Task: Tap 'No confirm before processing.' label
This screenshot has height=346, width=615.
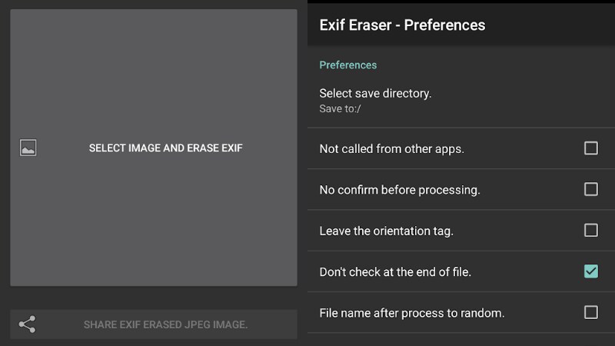Action: pyautogui.click(x=399, y=189)
